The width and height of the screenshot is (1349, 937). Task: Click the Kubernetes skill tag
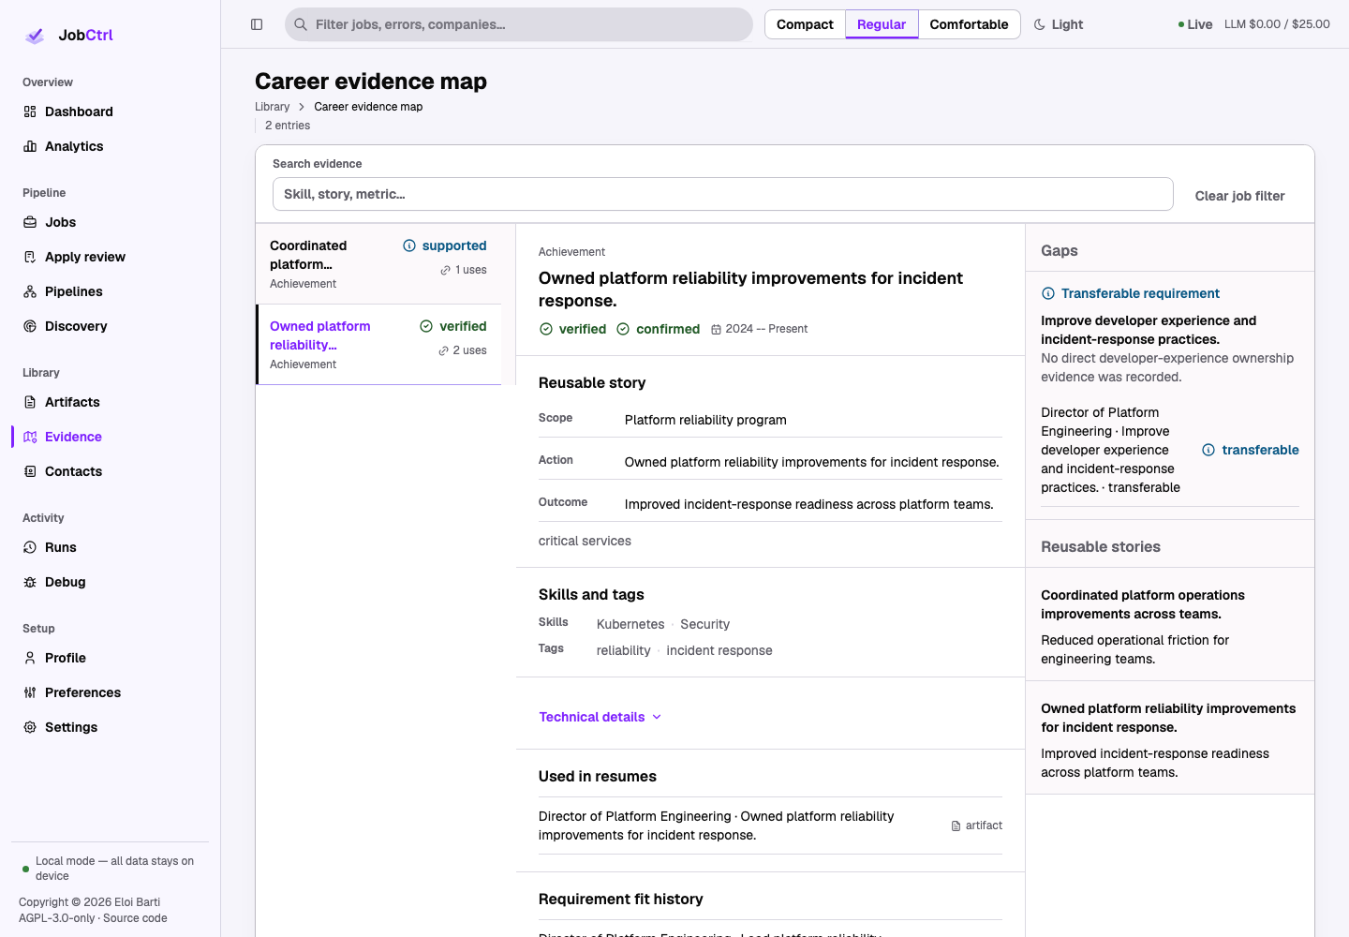pos(630,624)
